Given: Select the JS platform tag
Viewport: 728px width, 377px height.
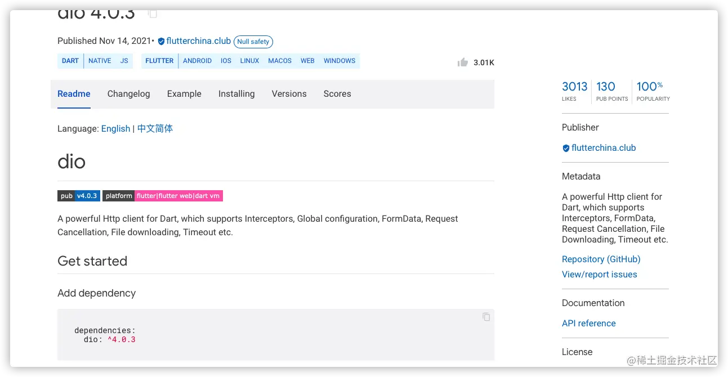Looking at the screenshot, I should [x=124, y=61].
